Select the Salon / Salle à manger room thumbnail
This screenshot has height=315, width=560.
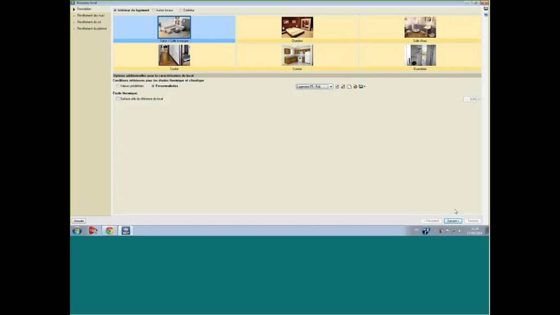click(x=174, y=27)
